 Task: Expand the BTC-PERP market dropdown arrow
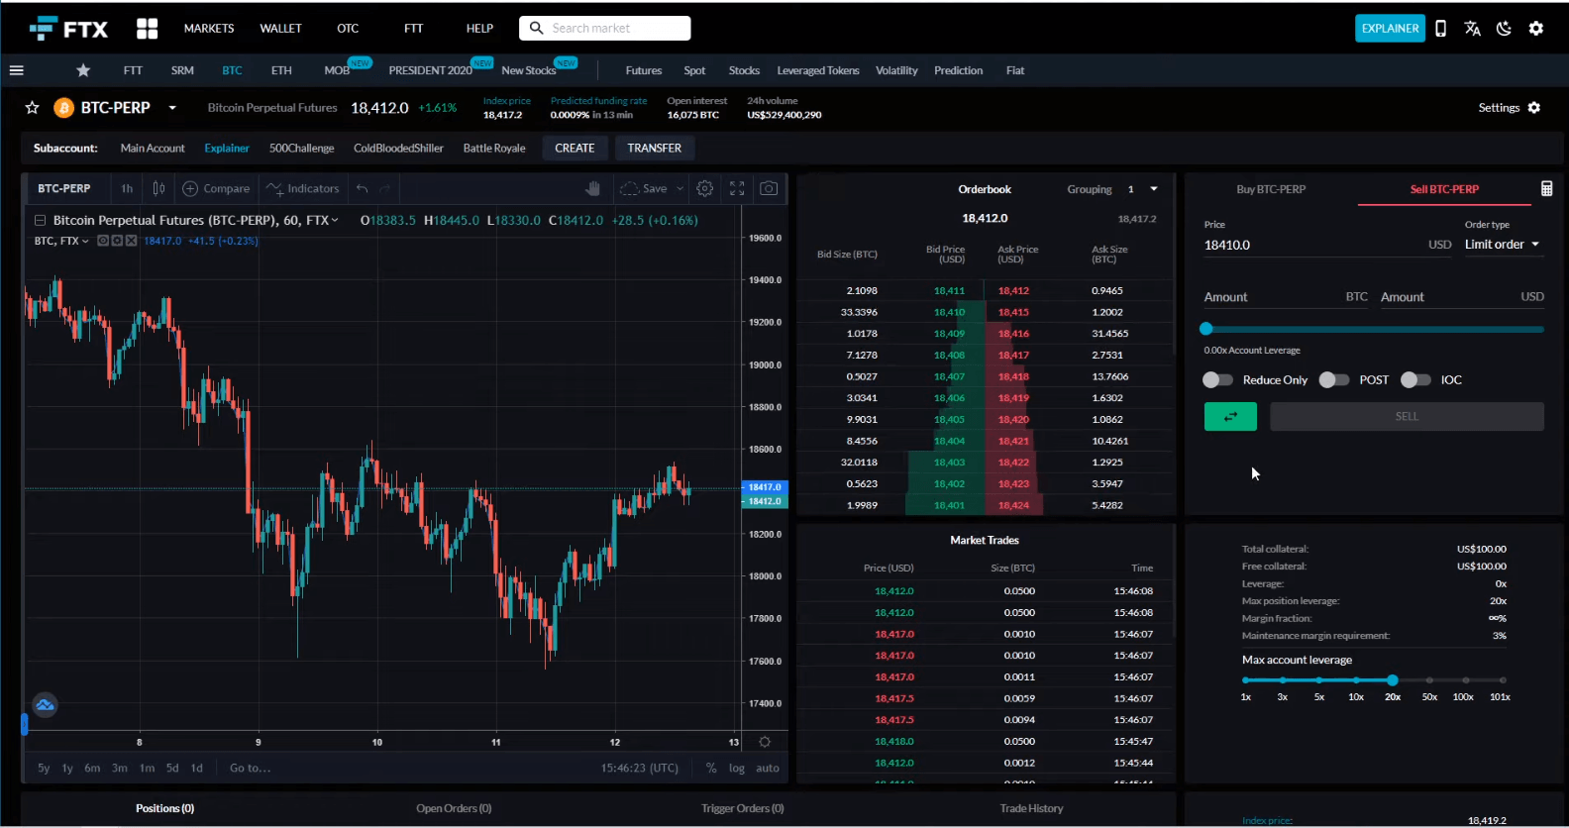click(x=172, y=108)
